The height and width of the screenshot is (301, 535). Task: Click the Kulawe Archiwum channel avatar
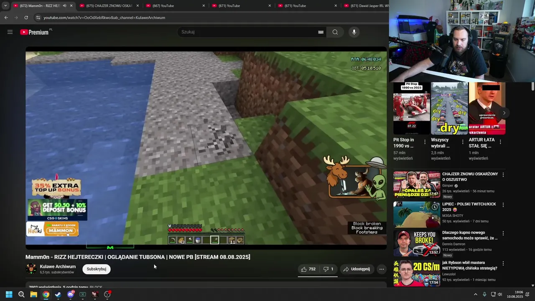[31, 269]
